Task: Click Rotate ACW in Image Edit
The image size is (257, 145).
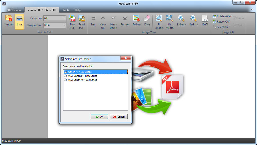Action: click(x=222, y=16)
